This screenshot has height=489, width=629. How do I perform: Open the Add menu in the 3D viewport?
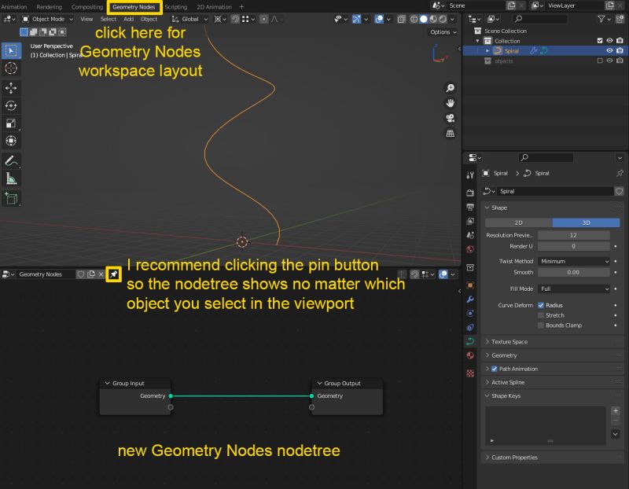[x=128, y=19]
